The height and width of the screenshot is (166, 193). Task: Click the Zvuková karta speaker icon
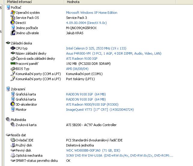point(13,125)
